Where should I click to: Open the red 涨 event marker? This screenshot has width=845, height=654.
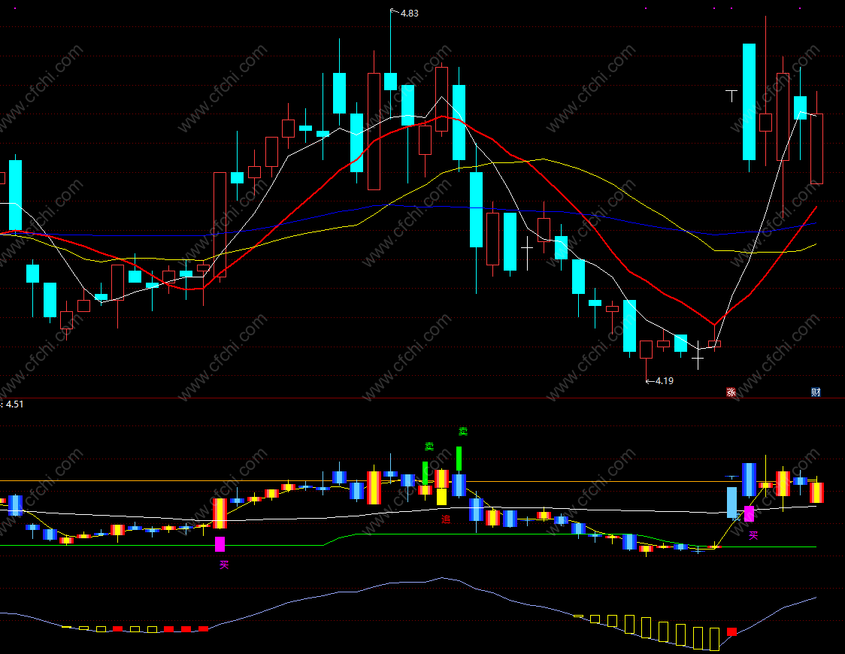coord(731,392)
